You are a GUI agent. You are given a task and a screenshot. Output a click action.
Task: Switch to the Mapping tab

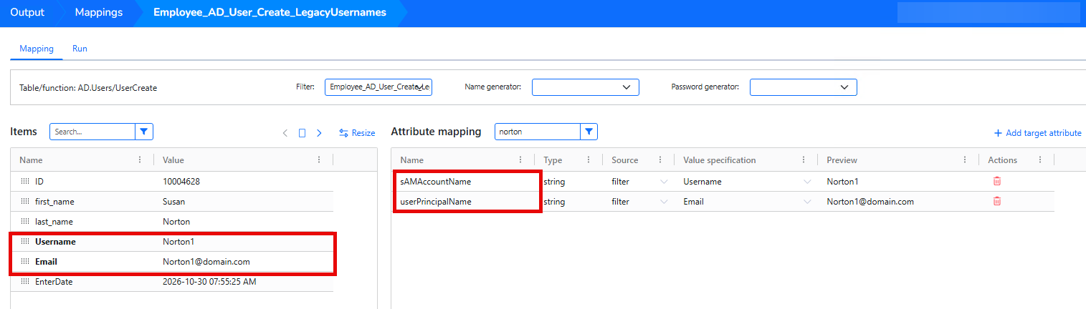click(x=37, y=49)
